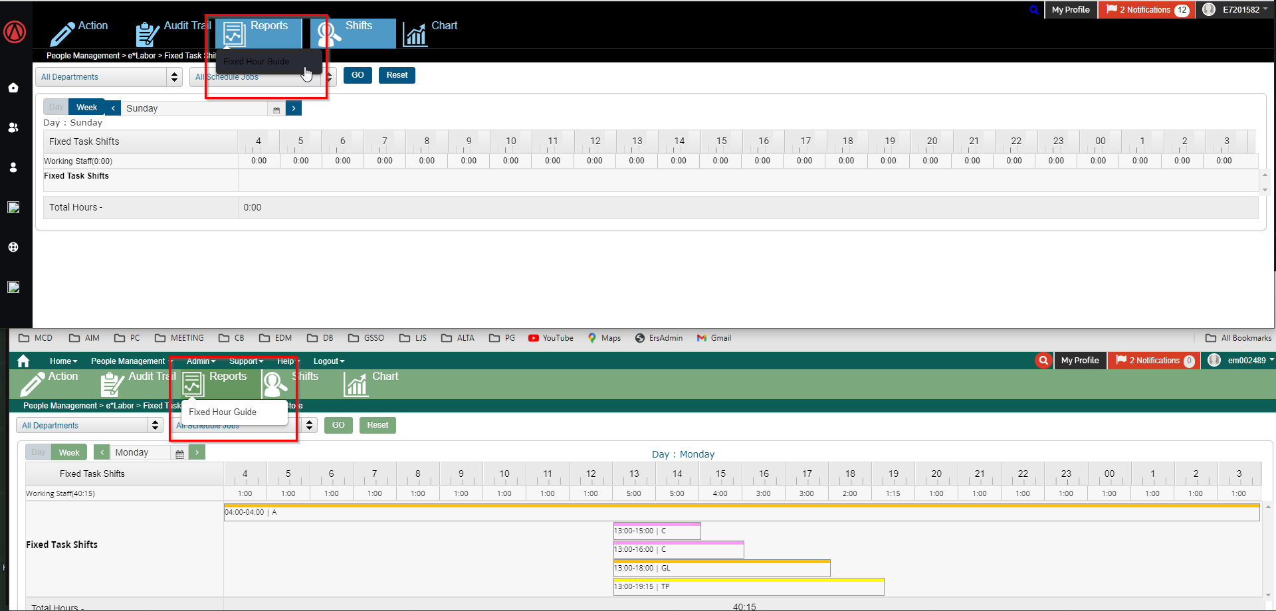Open All Schedule Jobs dropdown in top window
Viewport: 1276px width, 611px height.
[263, 77]
